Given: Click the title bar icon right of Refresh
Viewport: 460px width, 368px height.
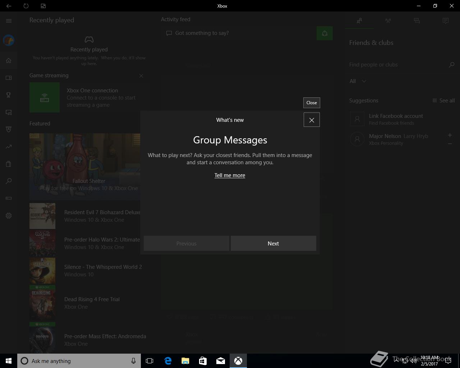Looking at the screenshot, I should [43, 6].
